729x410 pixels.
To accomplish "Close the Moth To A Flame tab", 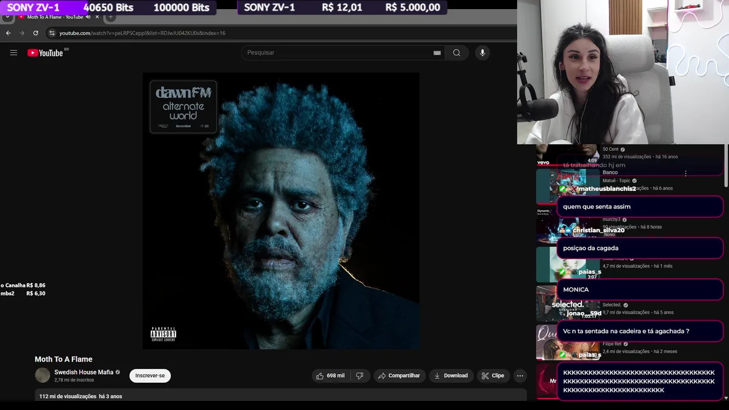I will 97,17.
